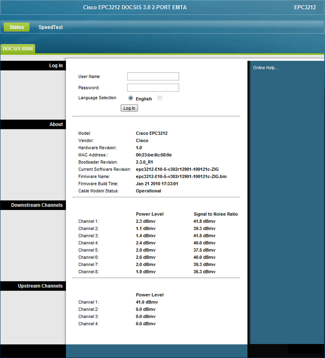Click the upstream Channel 1 power 41.0 dBmv
The width and height of the screenshot is (325, 358).
tap(147, 302)
